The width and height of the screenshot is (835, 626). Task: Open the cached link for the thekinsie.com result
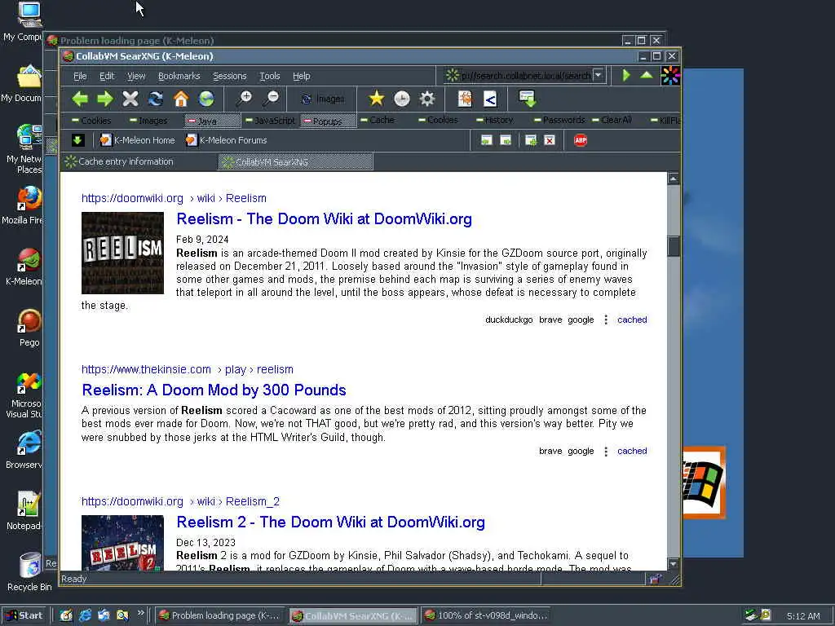tap(632, 451)
